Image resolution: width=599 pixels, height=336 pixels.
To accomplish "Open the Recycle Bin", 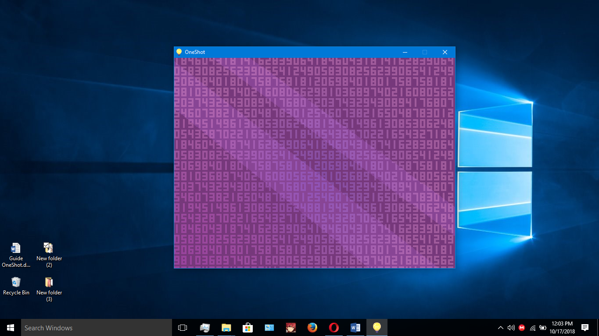I will 16,286.
